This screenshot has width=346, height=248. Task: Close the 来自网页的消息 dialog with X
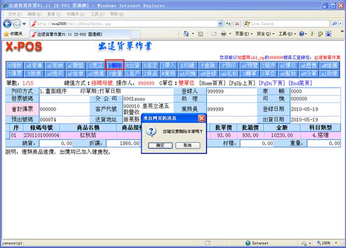tap(202, 118)
